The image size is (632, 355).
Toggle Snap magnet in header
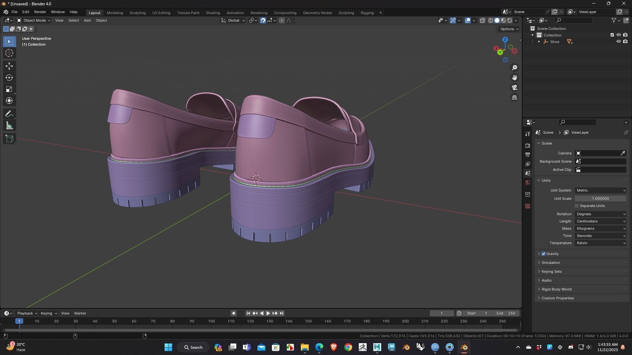pyautogui.click(x=263, y=20)
